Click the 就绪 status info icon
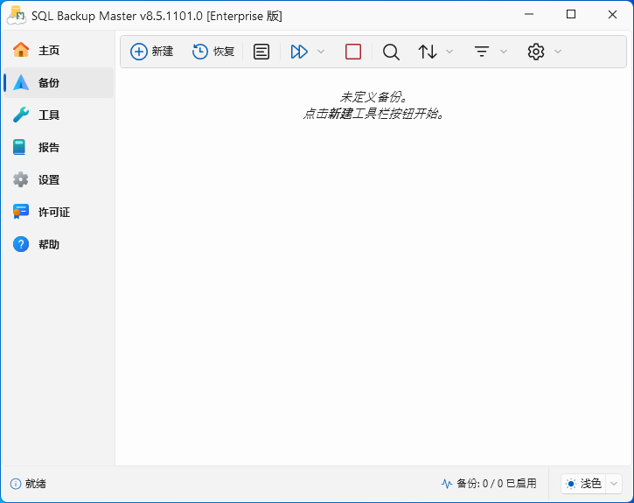The image size is (634, 503). tap(16, 484)
